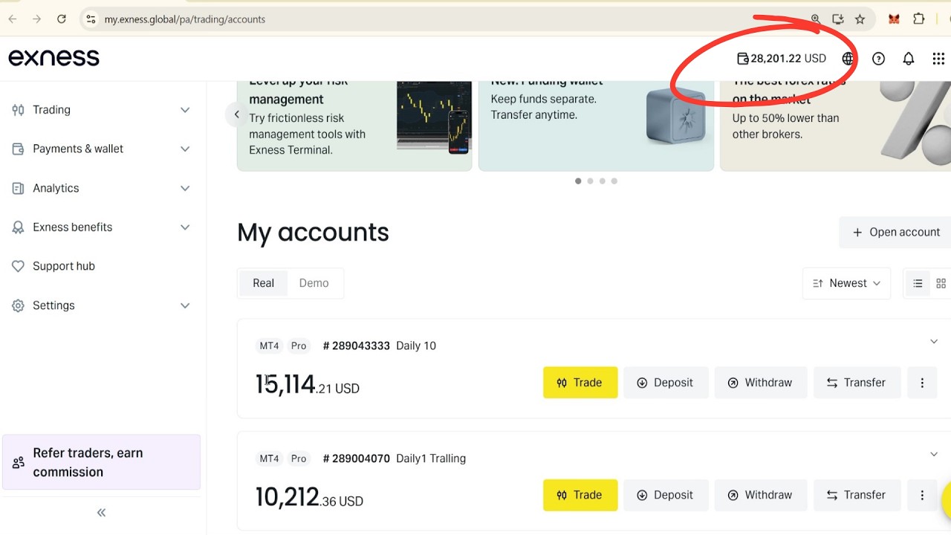
Task: Open the language globe icon
Action: pos(848,59)
